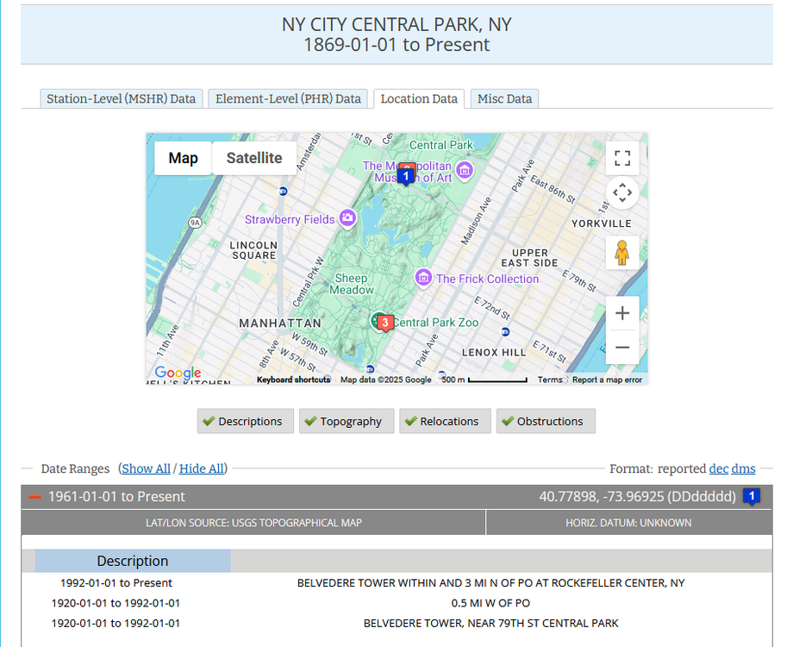Click the LAT/LON SOURCE header cell
Screen dimensions: 793x647
pyautogui.click(x=253, y=523)
